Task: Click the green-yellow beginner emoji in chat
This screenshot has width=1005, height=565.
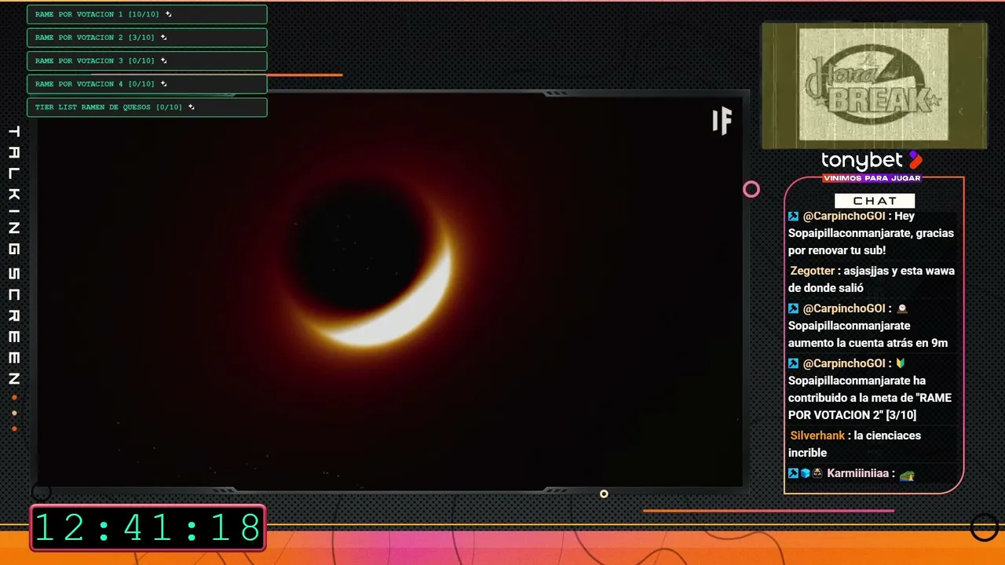Action: pos(901,363)
